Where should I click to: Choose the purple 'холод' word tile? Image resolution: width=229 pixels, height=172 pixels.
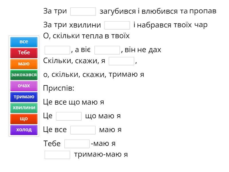pos(24,130)
